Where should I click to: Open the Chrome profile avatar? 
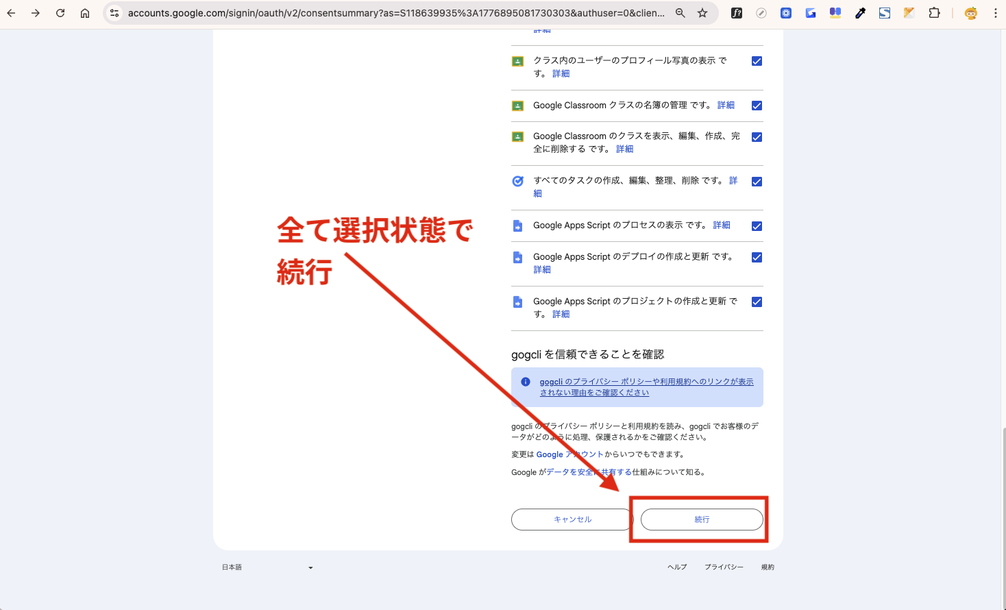click(971, 13)
